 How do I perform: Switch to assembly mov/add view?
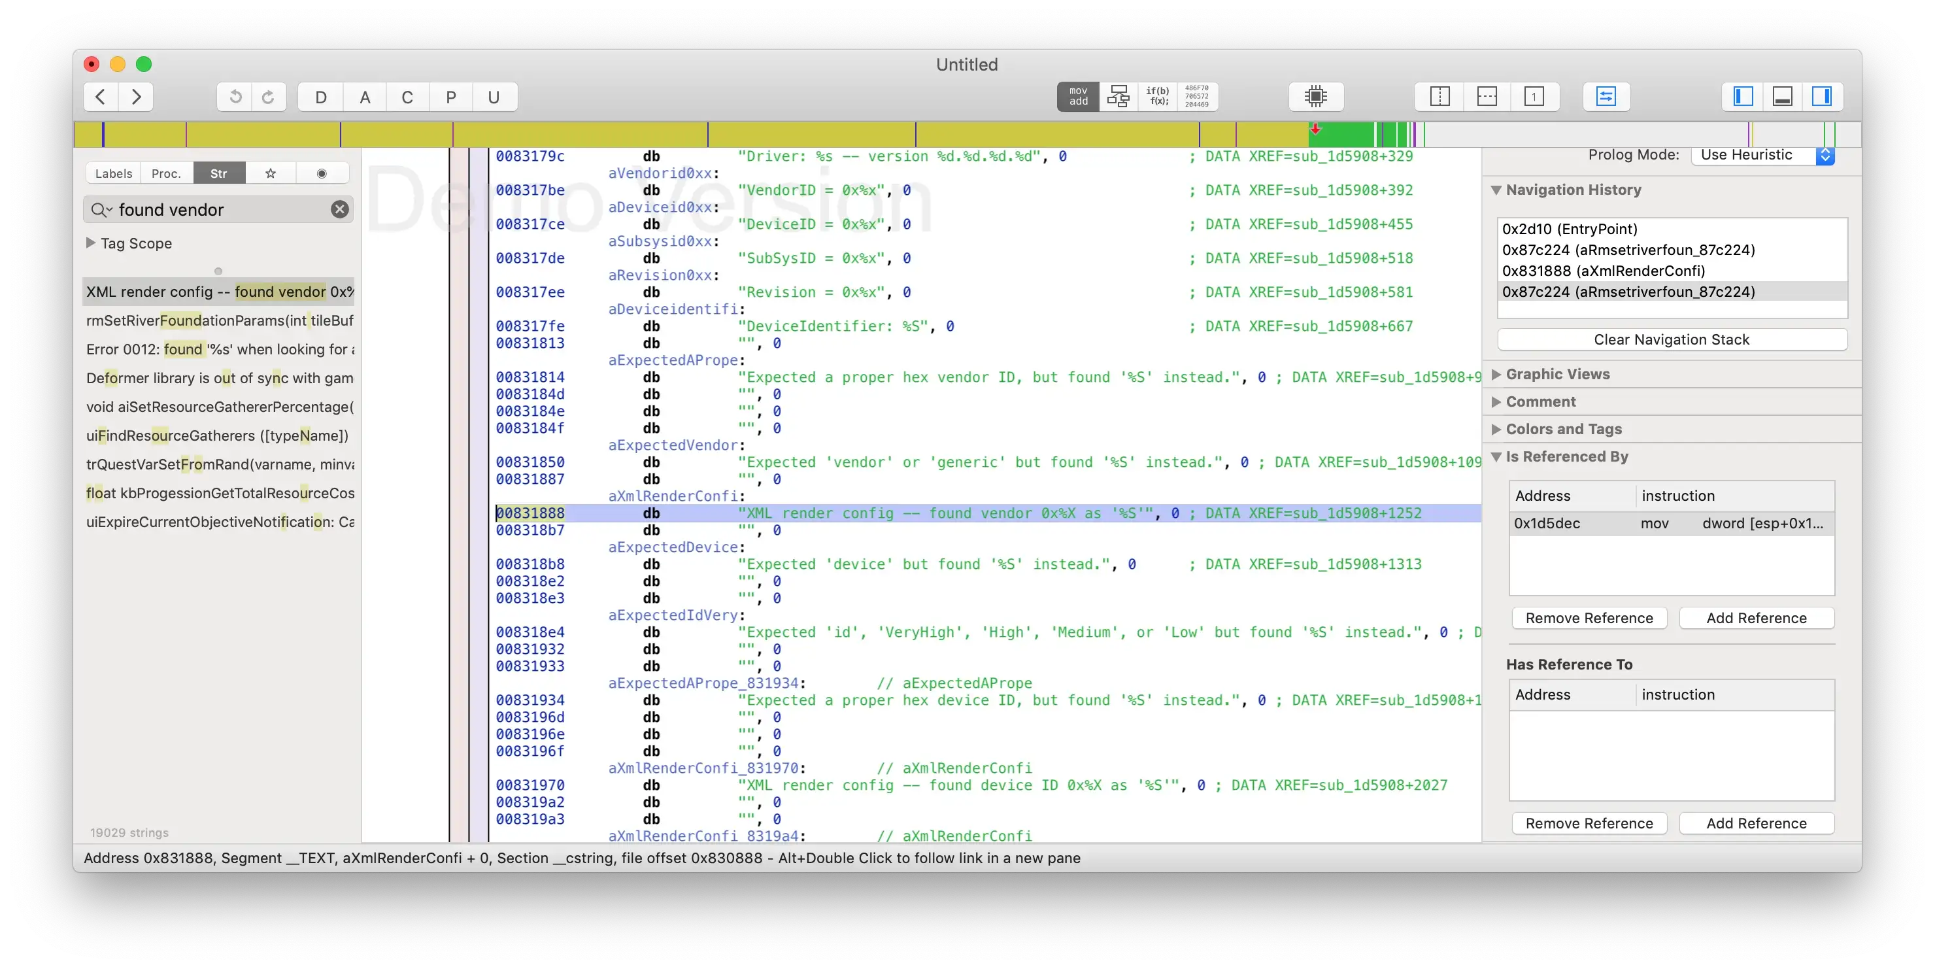coord(1078,96)
